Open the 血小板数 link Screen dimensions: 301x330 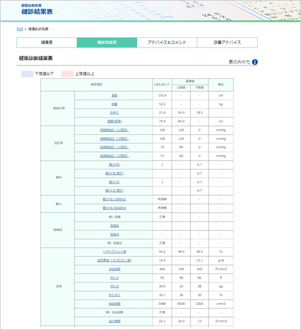[114, 321]
